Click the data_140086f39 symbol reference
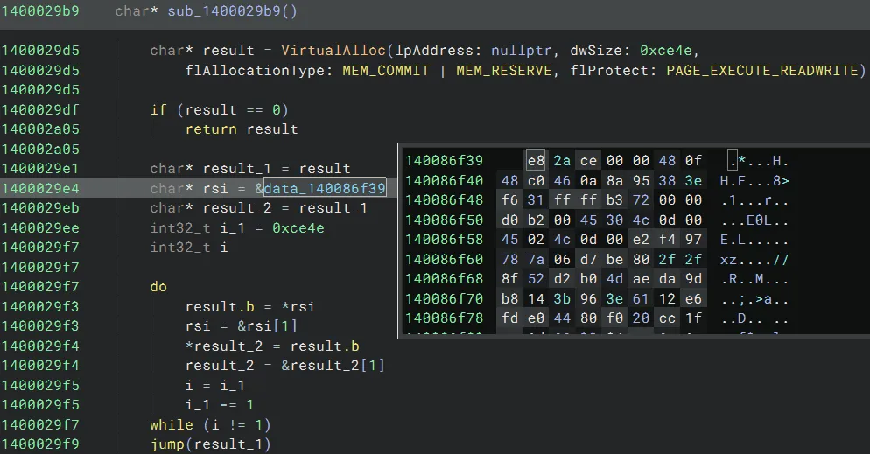870x454 pixels. (x=325, y=188)
